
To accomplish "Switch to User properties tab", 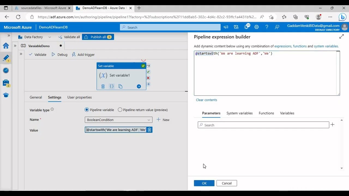I will pos(79,97).
